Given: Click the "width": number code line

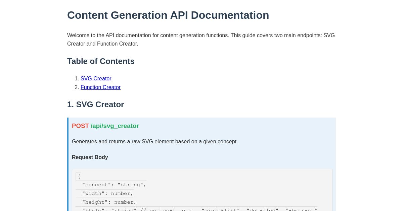Looking at the screenshot, I should (x=108, y=194).
